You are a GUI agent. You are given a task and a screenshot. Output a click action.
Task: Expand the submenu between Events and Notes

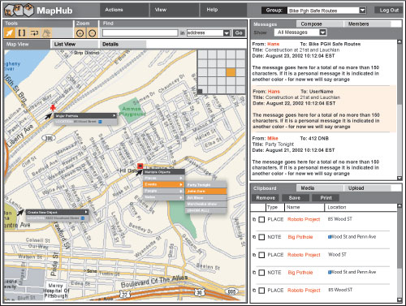(181, 191)
